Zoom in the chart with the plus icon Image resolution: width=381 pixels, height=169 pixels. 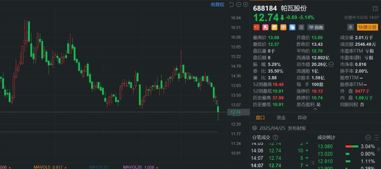[246, 4]
